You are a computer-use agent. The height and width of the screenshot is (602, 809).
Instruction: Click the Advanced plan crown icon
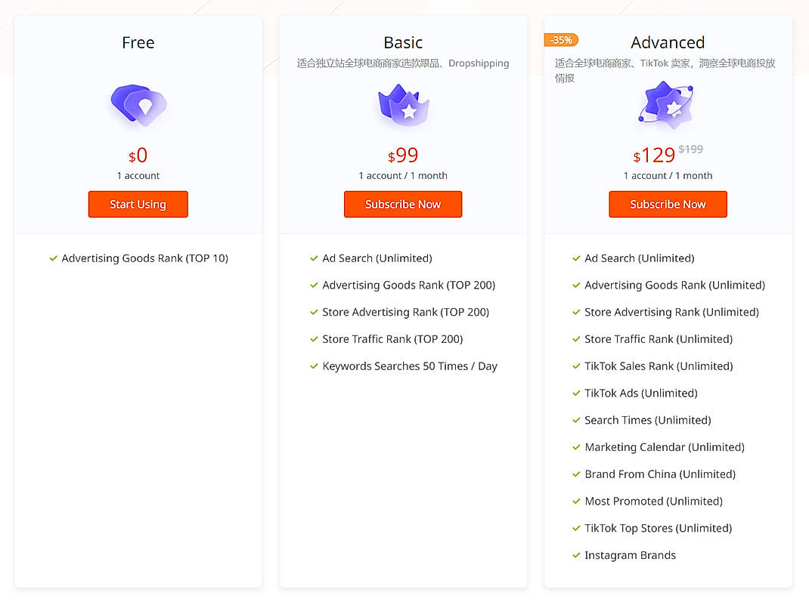pyautogui.click(x=668, y=107)
